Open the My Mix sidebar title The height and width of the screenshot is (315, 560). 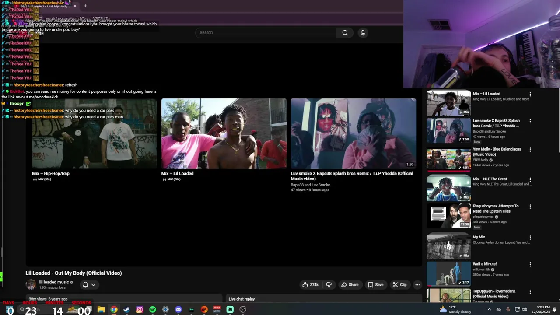[x=479, y=237]
